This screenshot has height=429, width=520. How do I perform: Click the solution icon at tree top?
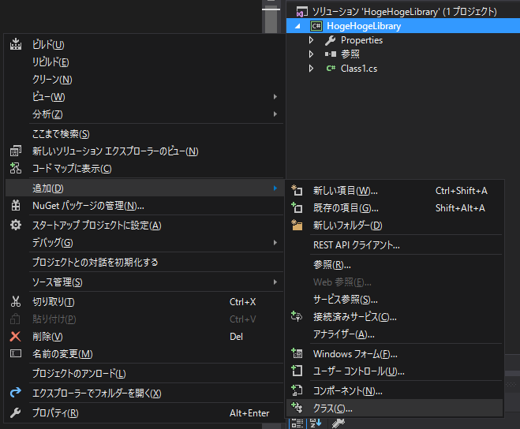(x=301, y=12)
